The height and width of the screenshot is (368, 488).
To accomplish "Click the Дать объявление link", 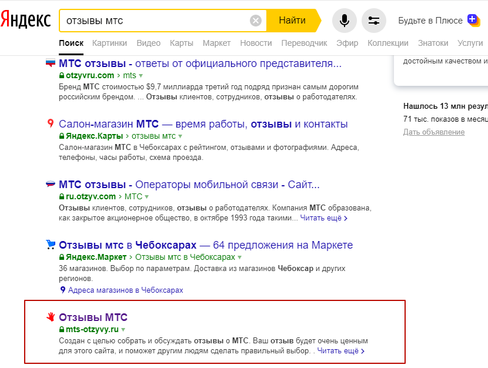I will click(x=434, y=132).
